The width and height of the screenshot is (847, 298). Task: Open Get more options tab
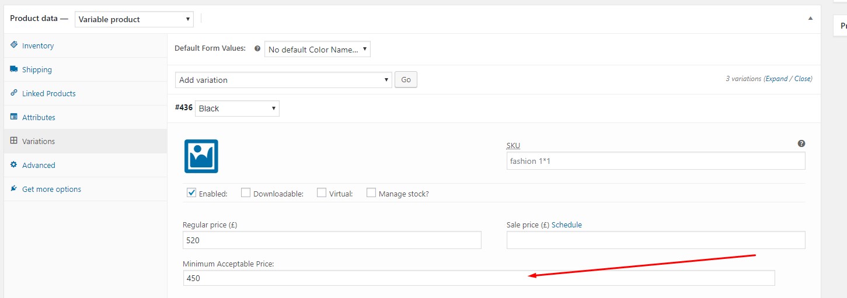point(85,189)
